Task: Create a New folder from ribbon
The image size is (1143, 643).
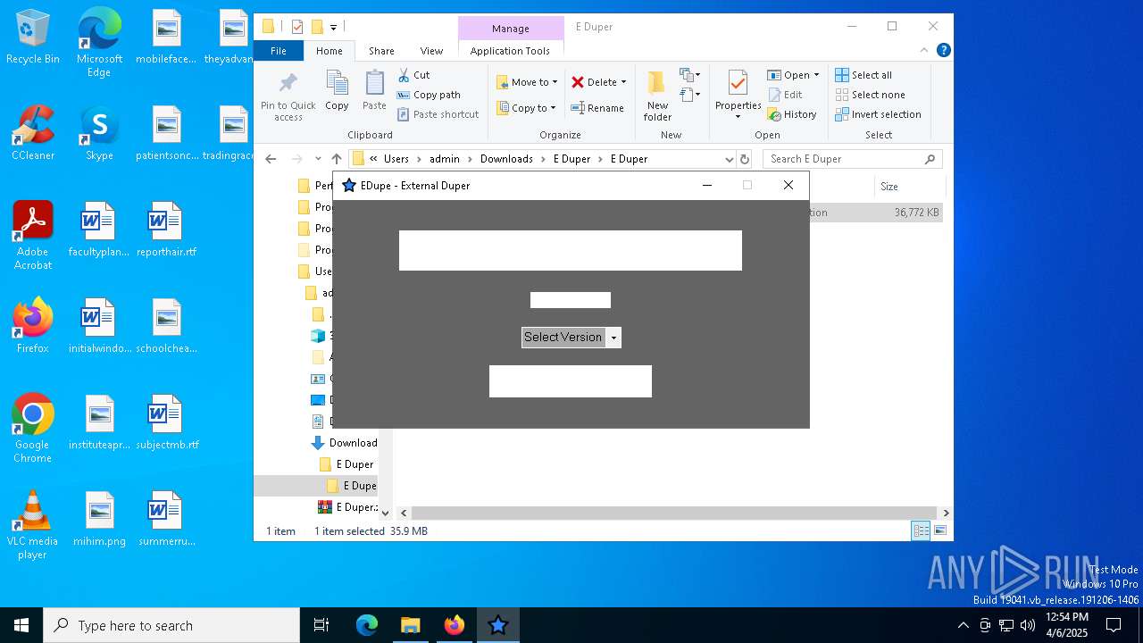Action: pyautogui.click(x=657, y=96)
